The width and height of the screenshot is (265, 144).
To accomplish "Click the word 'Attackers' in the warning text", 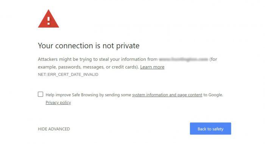I will pyautogui.click(x=48, y=59).
